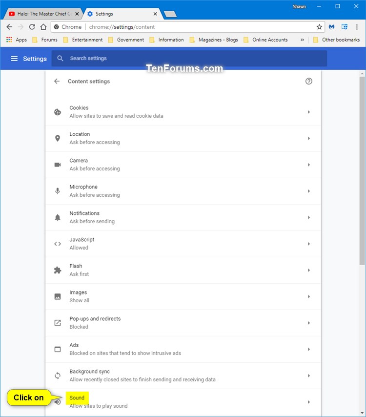Viewport: 366px width, 417px height.
Task: Click the JavaScript code brackets icon
Action: (58, 244)
